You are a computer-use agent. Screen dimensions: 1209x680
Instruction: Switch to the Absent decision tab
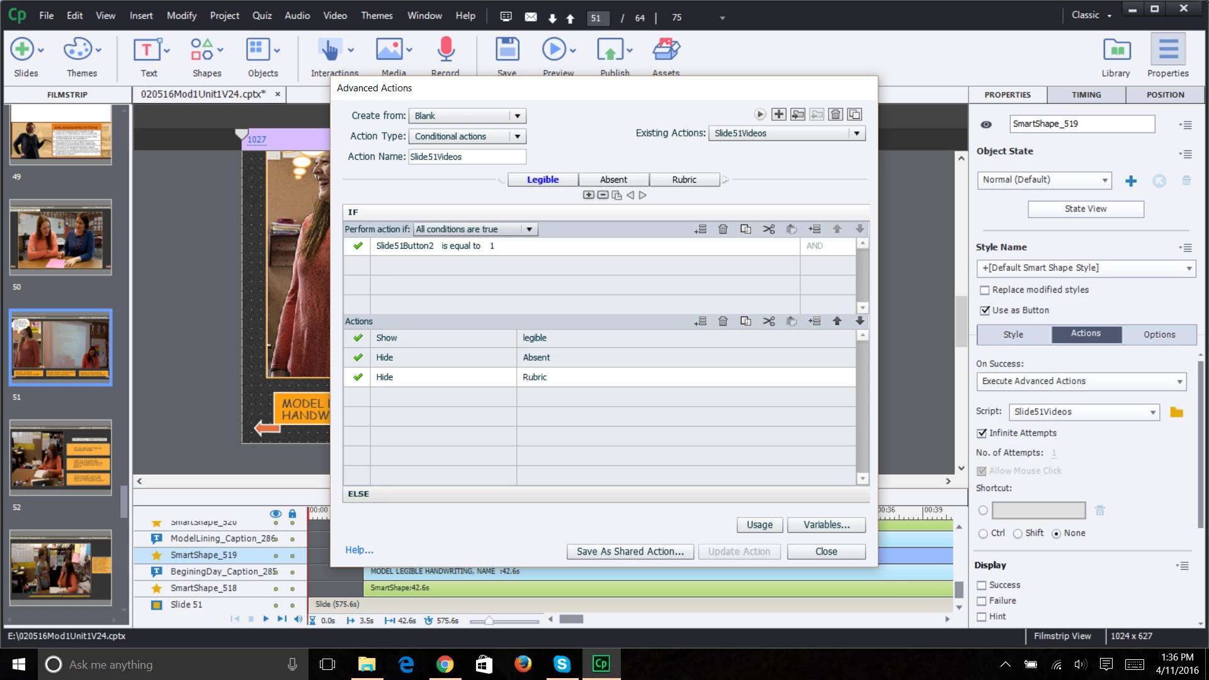[x=613, y=180]
